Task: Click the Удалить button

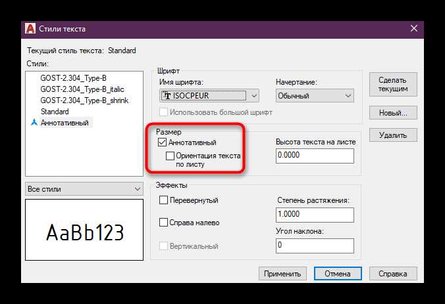Action: coord(393,135)
